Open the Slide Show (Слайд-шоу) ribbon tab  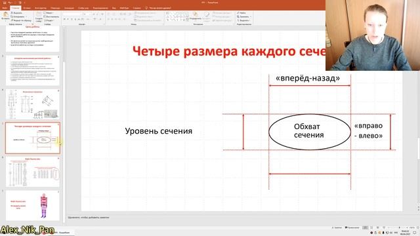point(83,8)
